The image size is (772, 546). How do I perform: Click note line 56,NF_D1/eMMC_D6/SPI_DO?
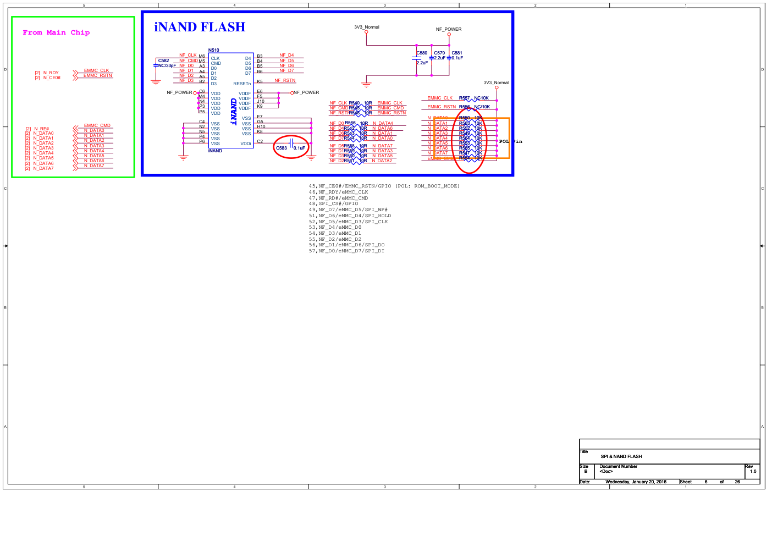coord(347,245)
